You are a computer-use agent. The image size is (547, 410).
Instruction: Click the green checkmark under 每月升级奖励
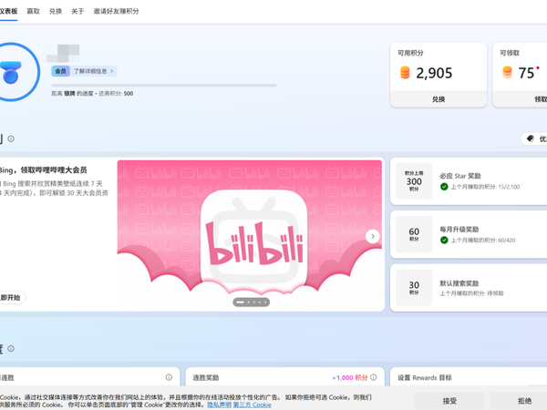pyautogui.click(x=444, y=241)
